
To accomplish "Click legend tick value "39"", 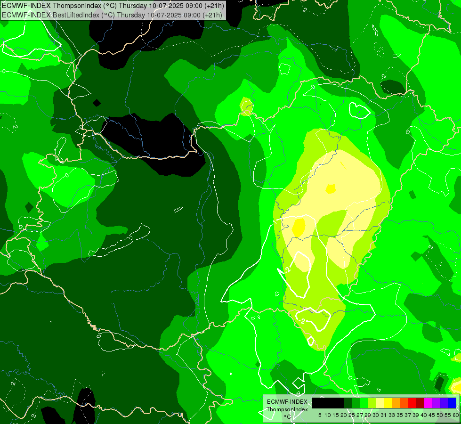I will tap(416, 415).
